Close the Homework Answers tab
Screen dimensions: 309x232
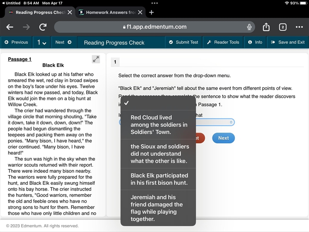click(140, 12)
